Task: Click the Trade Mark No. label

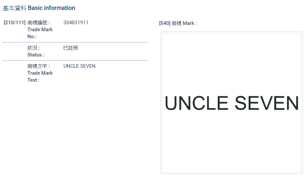Action: pyautogui.click(x=40, y=33)
